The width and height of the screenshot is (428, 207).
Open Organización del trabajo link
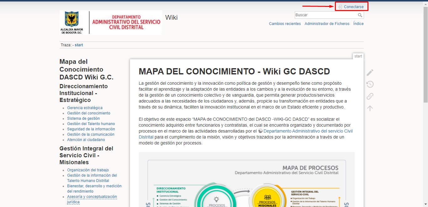coord(88,170)
